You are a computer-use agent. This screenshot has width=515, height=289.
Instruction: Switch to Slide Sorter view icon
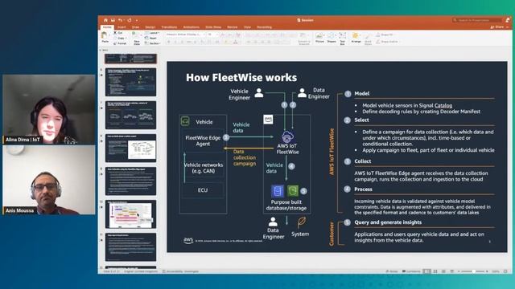click(x=435, y=271)
